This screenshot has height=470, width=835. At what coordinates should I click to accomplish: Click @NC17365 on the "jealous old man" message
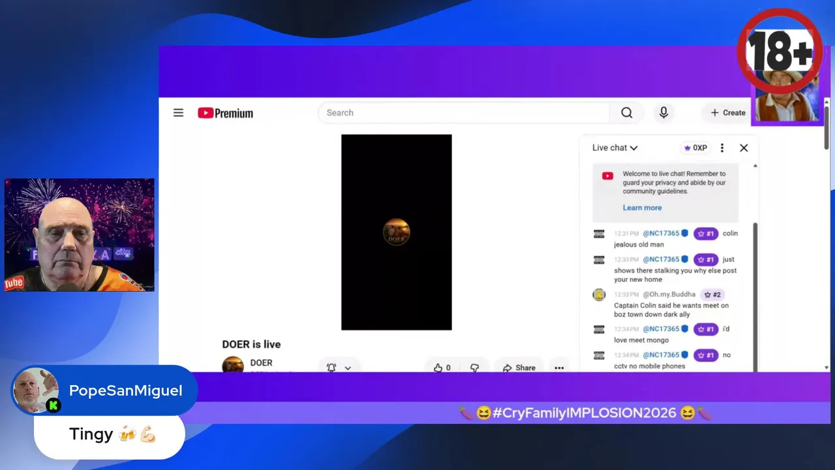pyautogui.click(x=661, y=233)
